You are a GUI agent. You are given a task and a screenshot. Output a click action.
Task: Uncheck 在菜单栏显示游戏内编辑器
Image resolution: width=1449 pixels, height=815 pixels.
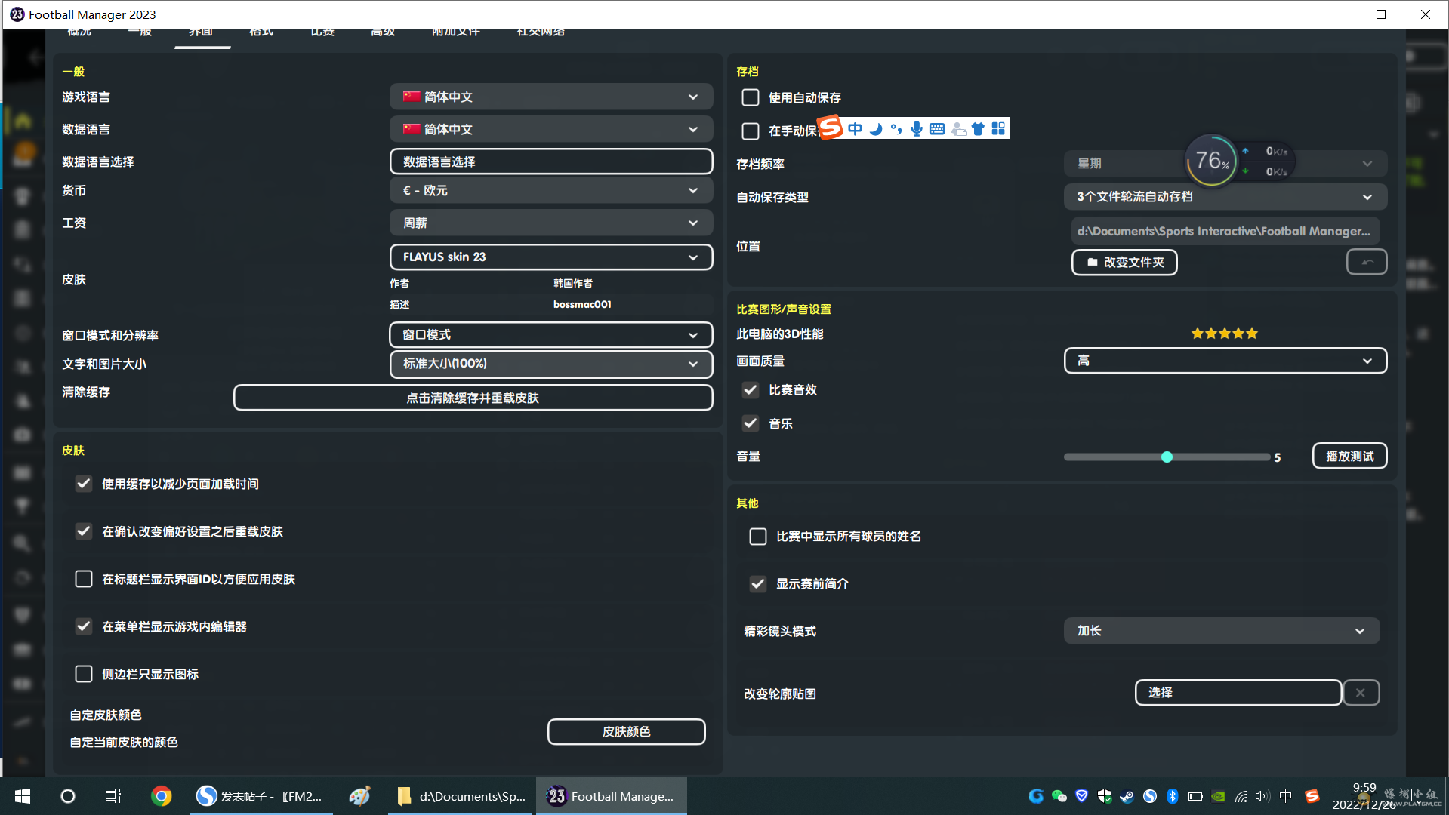pyautogui.click(x=84, y=626)
